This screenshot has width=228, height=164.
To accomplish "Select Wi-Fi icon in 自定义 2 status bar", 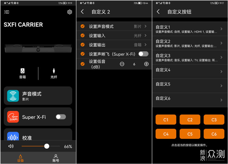I will point(88,3).
